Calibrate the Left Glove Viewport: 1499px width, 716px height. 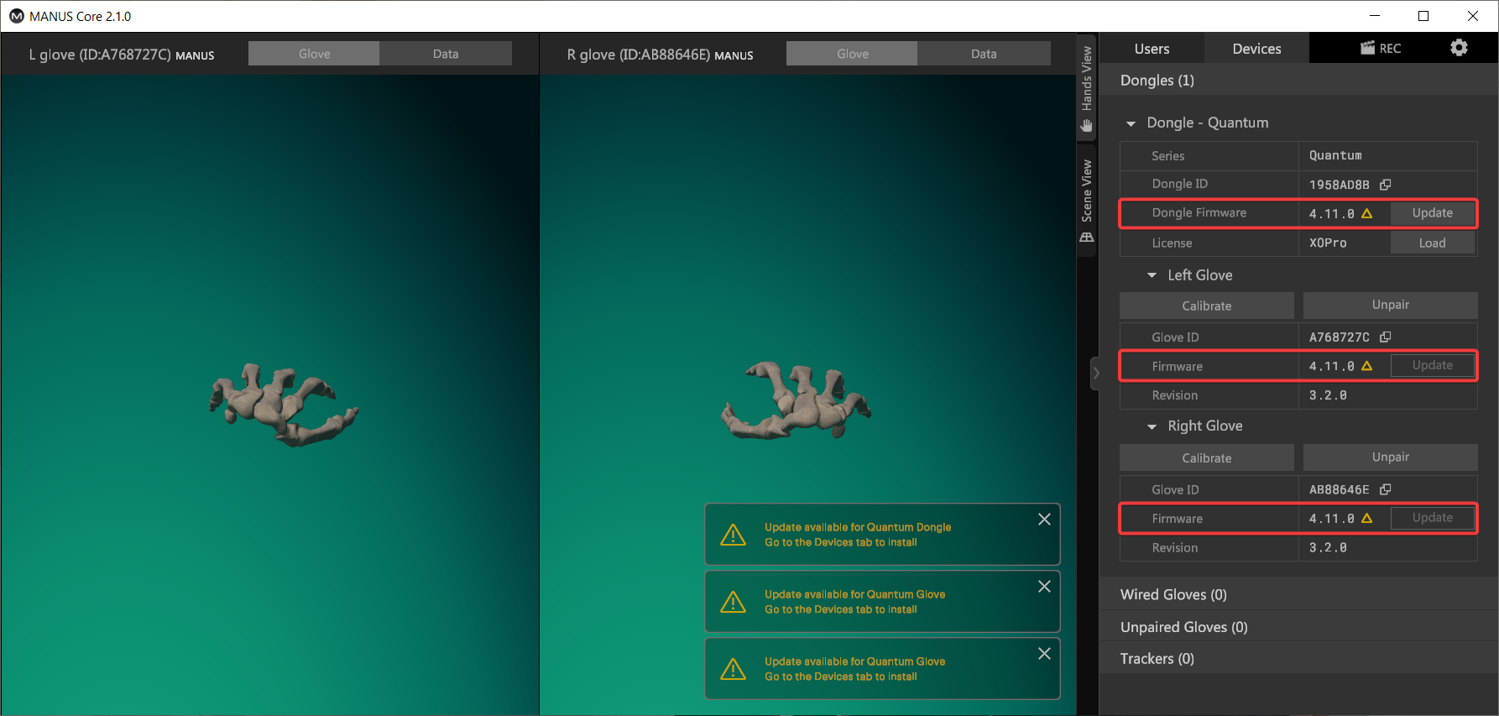pyautogui.click(x=1206, y=306)
